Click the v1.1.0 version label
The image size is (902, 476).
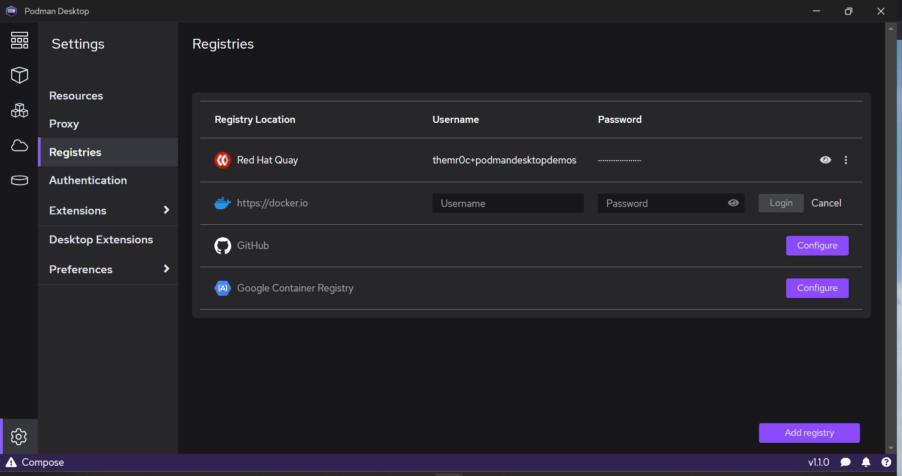818,462
